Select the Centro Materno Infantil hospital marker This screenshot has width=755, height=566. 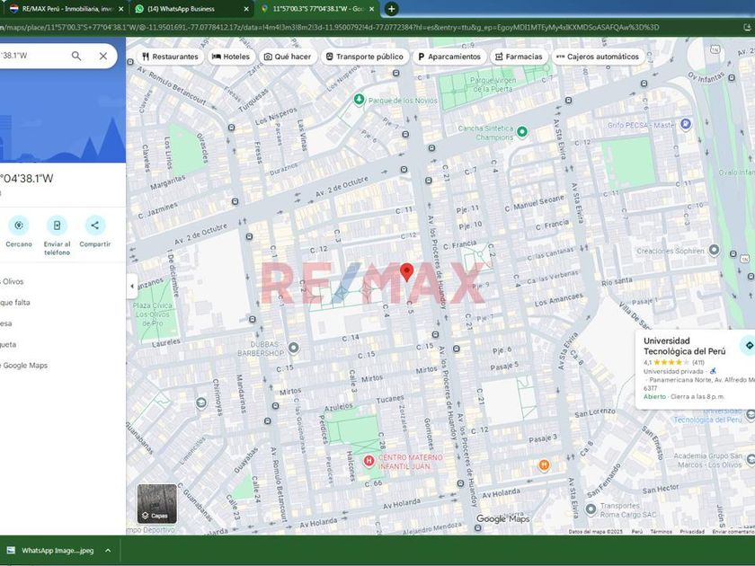point(369,460)
